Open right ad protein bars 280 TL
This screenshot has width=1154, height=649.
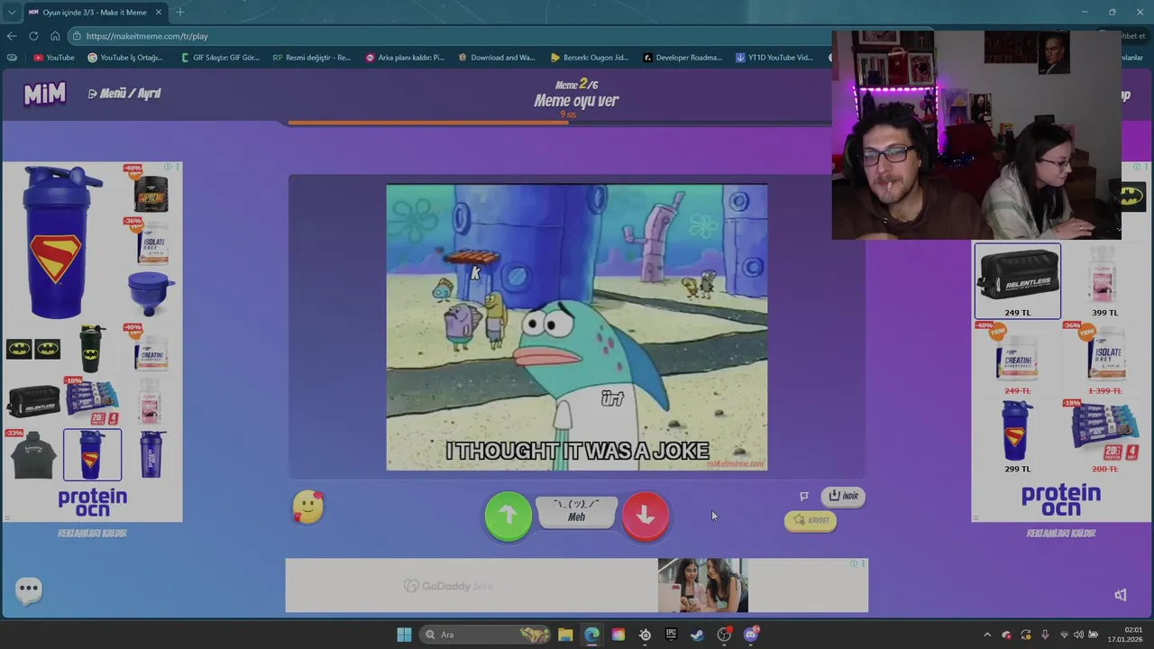coord(1104,436)
